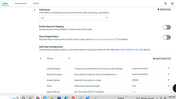The height and width of the screenshot is (99, 176).
Task: Toggle Store Original Value switch
Action: point(167,37)
